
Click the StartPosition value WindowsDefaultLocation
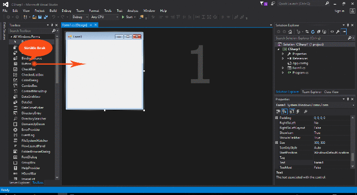tap(332, 153)
